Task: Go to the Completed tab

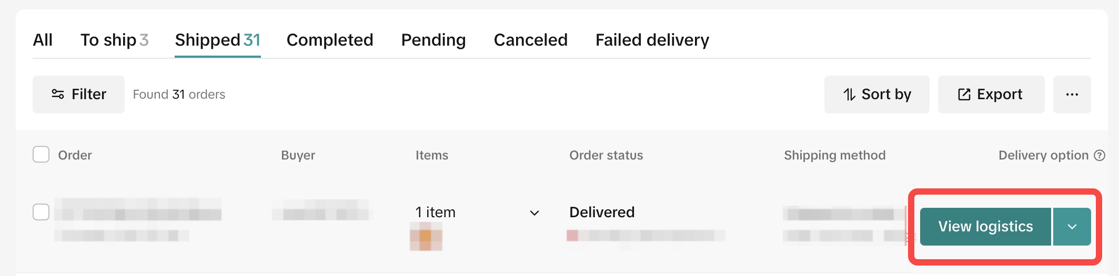Action: coord(330,40)
